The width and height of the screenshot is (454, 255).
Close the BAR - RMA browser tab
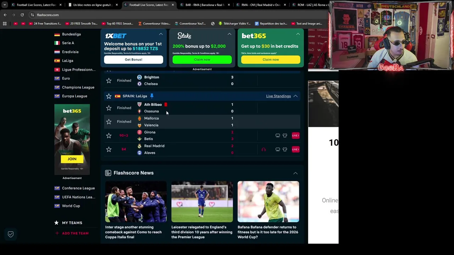pyautogui.click(x=229, y=5)
